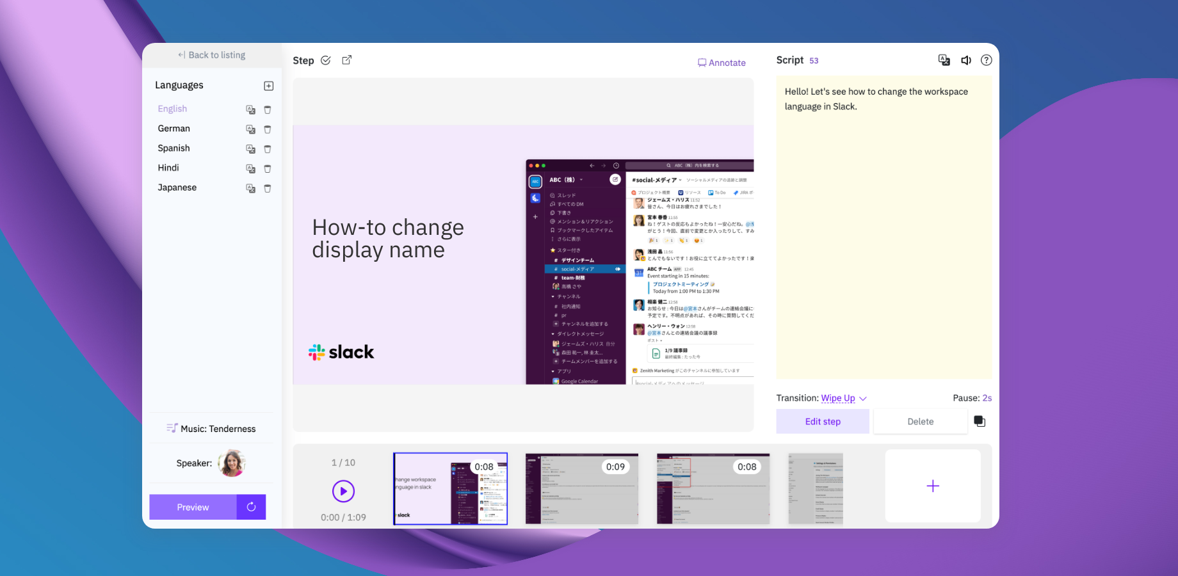Click the main slide preview image
1178x576 pixels.
pos(523,255)
